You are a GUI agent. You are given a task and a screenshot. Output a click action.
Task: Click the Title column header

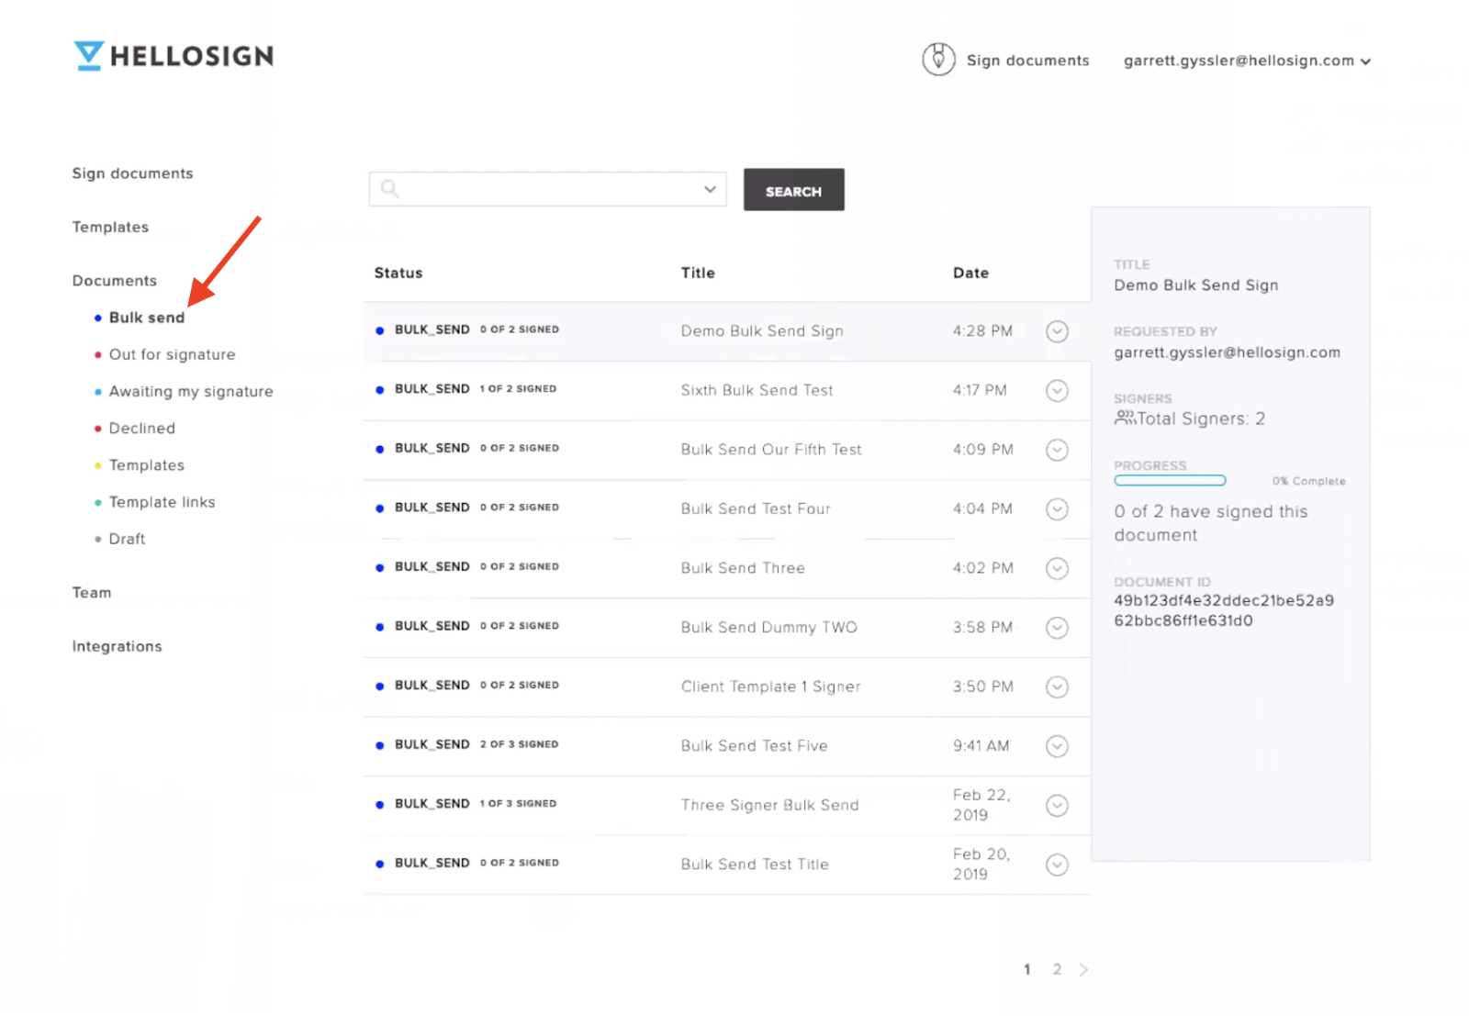pos(698,273)
